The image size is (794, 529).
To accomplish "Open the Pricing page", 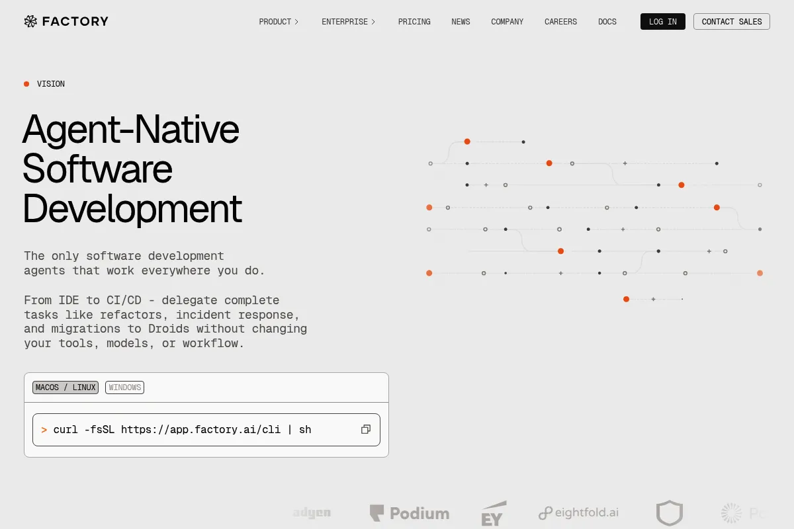I will tap(414, 22).
